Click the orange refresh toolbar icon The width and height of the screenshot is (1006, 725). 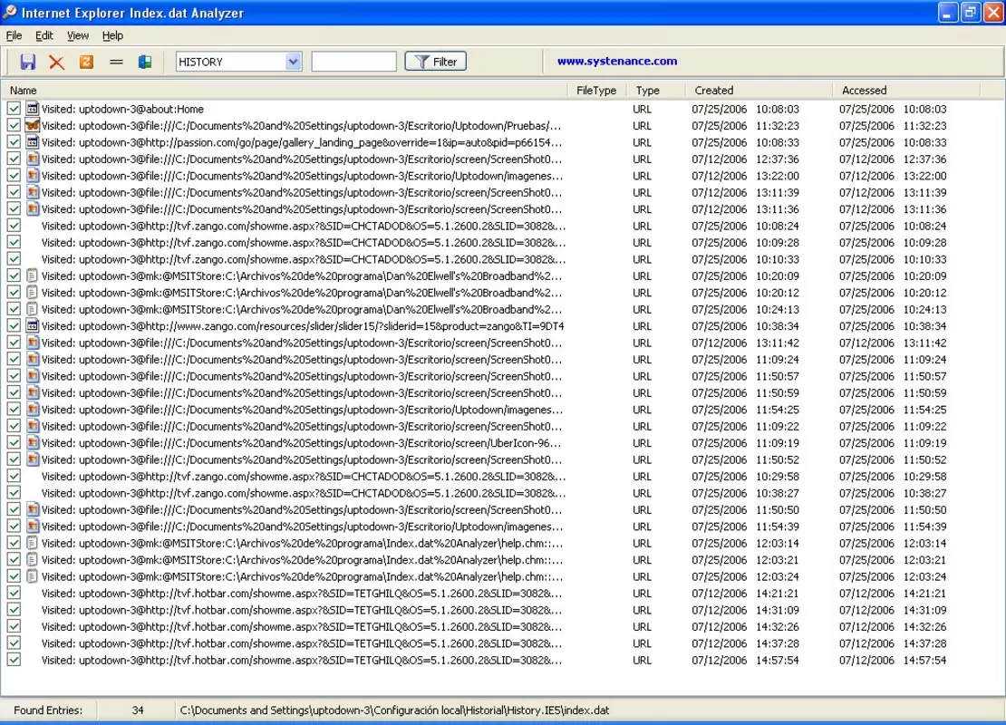point(86,62)
